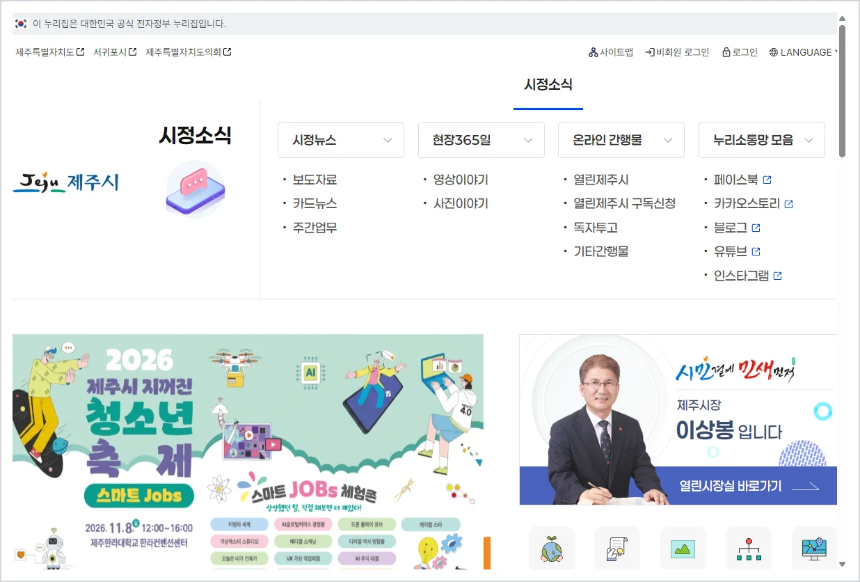Viewport: 860px width, 582px height.
Task: Expand the 누리소통망 모음 dropdown
Action: 762,140
